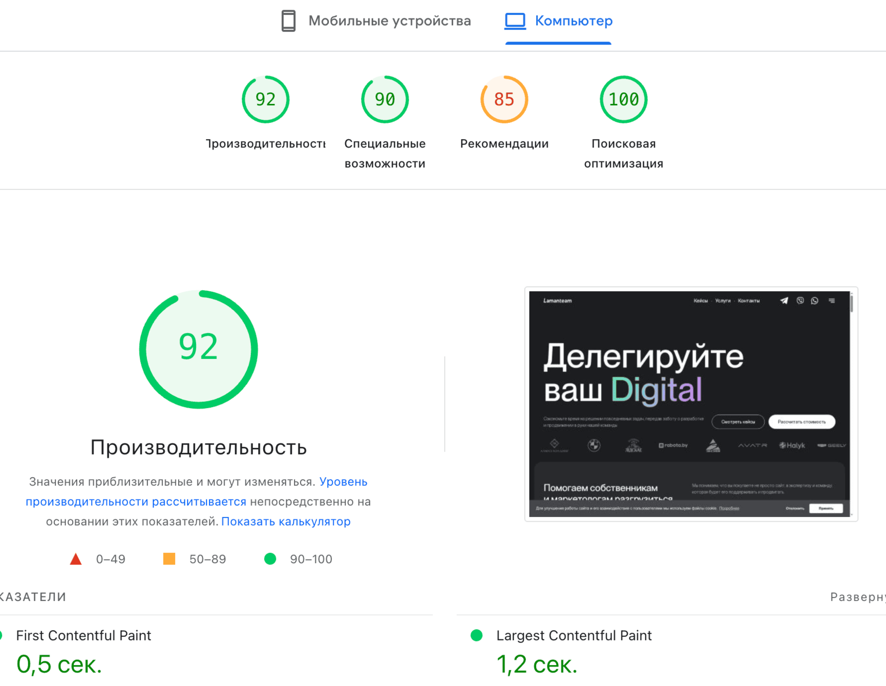Expand the Largest Contentful Paint metric
Screen dimensions: 886x686
click(574, 635)
